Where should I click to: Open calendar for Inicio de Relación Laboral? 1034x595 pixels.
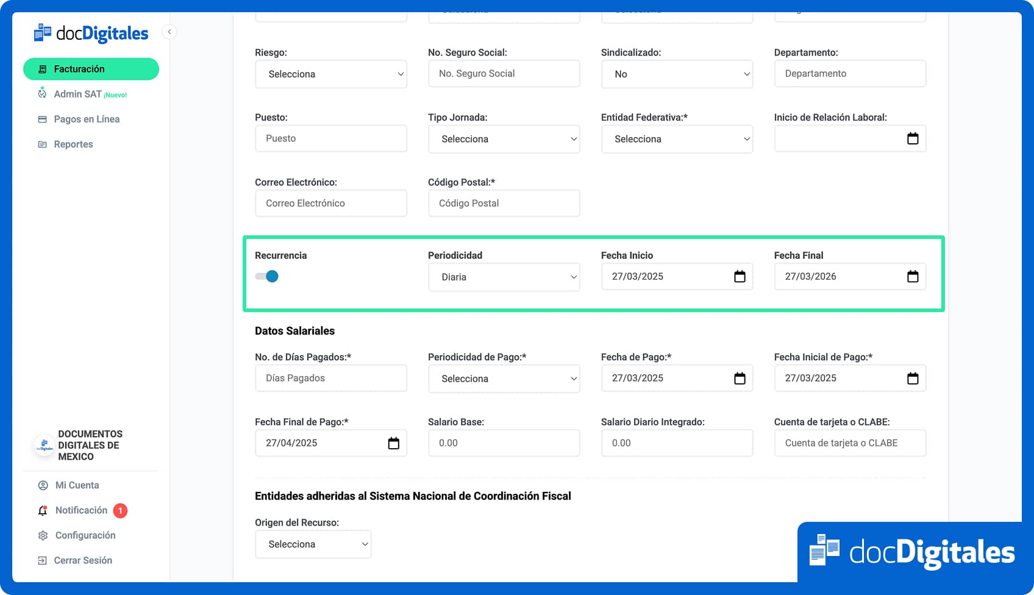(x=913, y=138)
